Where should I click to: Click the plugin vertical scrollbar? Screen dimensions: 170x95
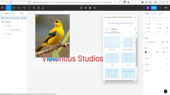136,52
